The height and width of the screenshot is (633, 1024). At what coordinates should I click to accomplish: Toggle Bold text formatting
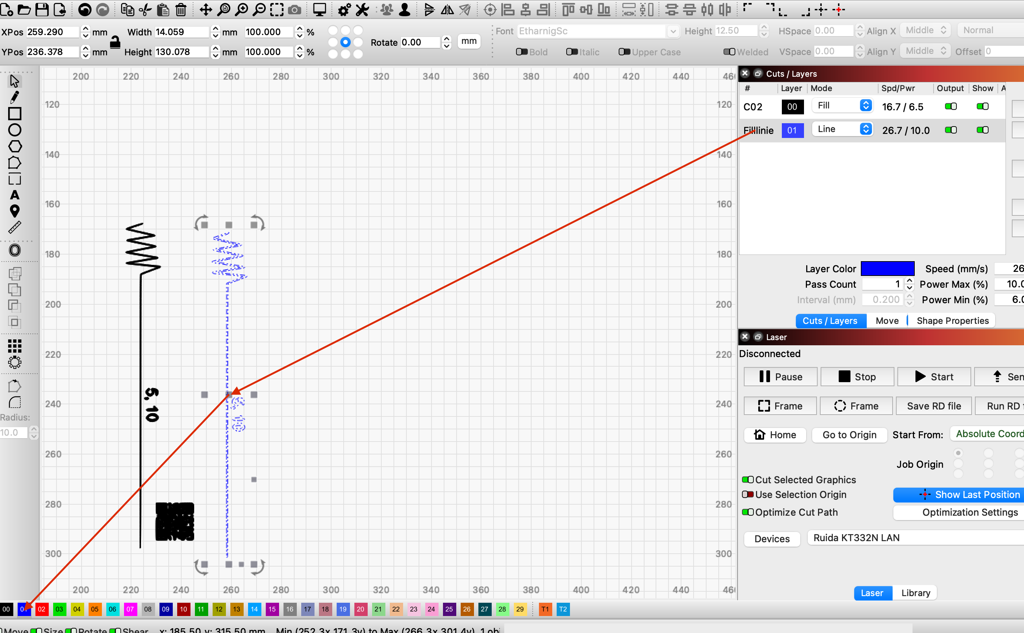522,52
